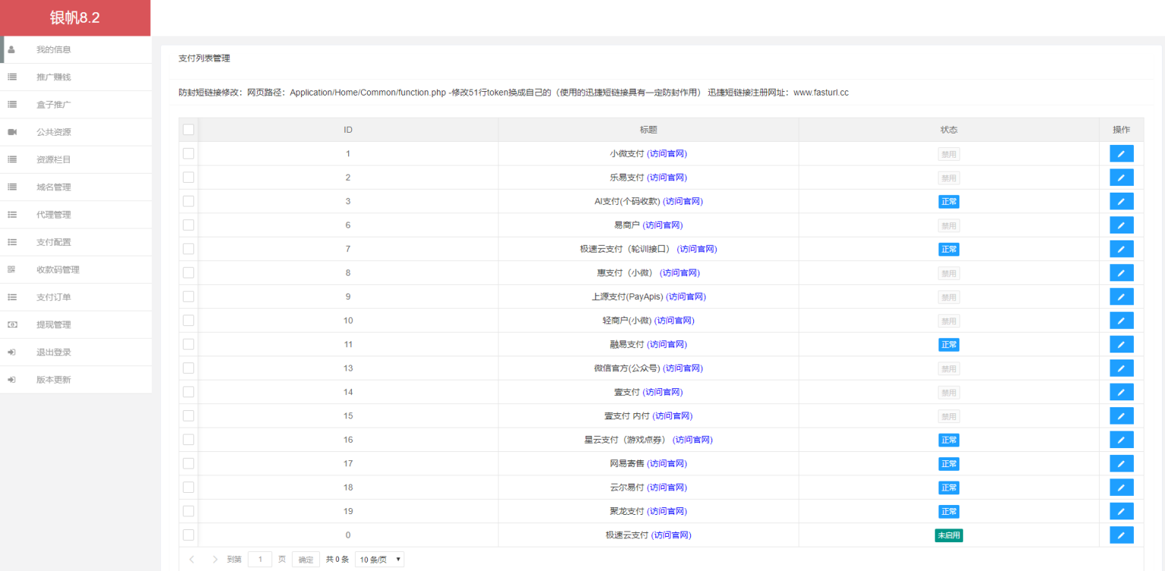1165x571 pixels.
Task: Click inside the page number input field
Action: point(259,559)
